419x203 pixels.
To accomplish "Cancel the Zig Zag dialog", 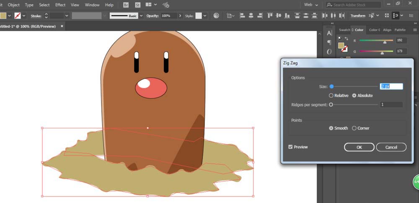I will [391, 147].
